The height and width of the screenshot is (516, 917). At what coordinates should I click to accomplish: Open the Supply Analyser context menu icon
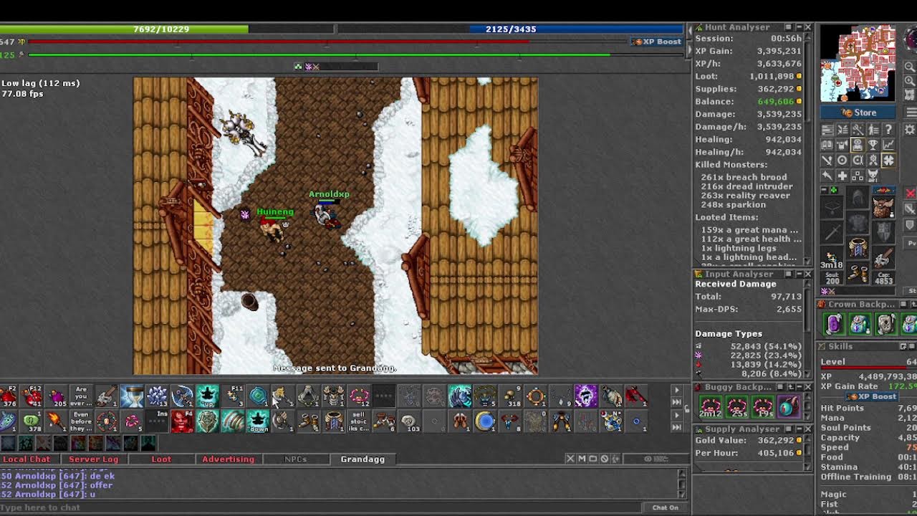coord(788,429)
